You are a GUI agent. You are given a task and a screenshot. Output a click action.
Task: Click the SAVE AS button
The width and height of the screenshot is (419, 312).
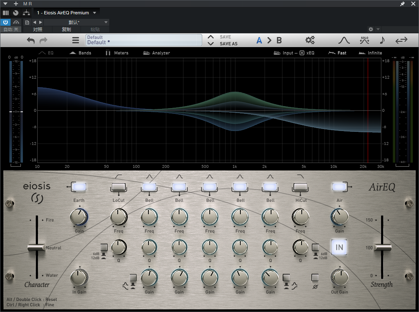(228, 43)
